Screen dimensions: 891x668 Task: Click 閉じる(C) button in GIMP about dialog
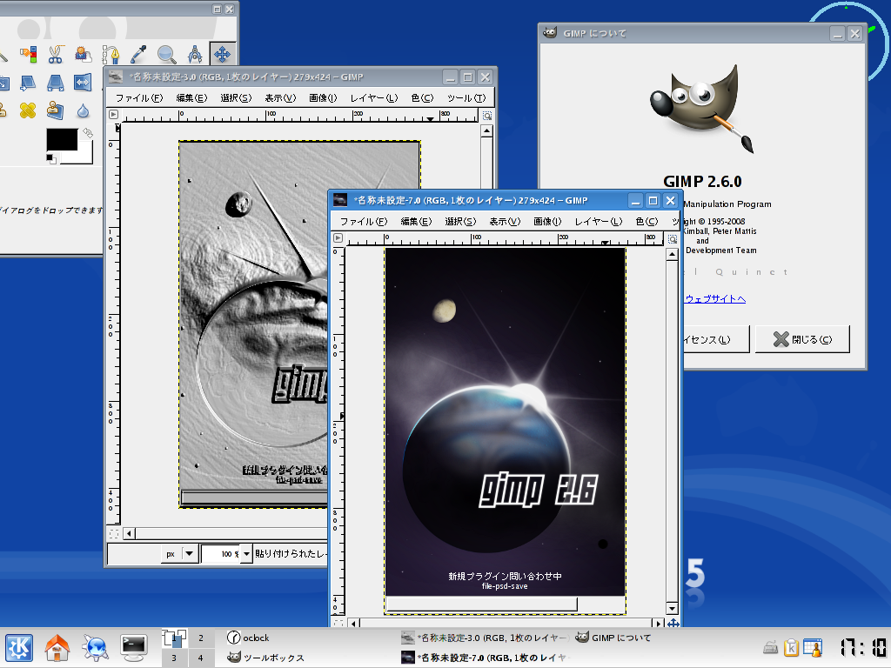pos(802,339)
